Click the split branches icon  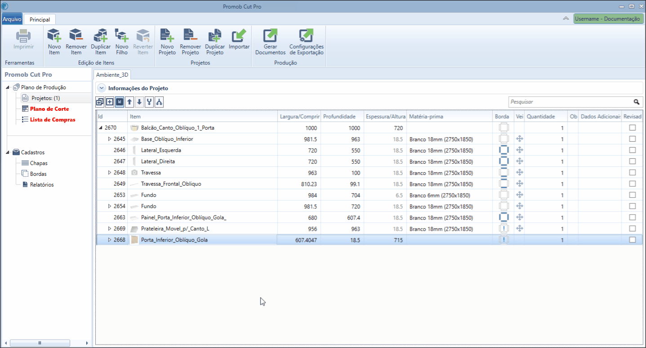point(159,102)
